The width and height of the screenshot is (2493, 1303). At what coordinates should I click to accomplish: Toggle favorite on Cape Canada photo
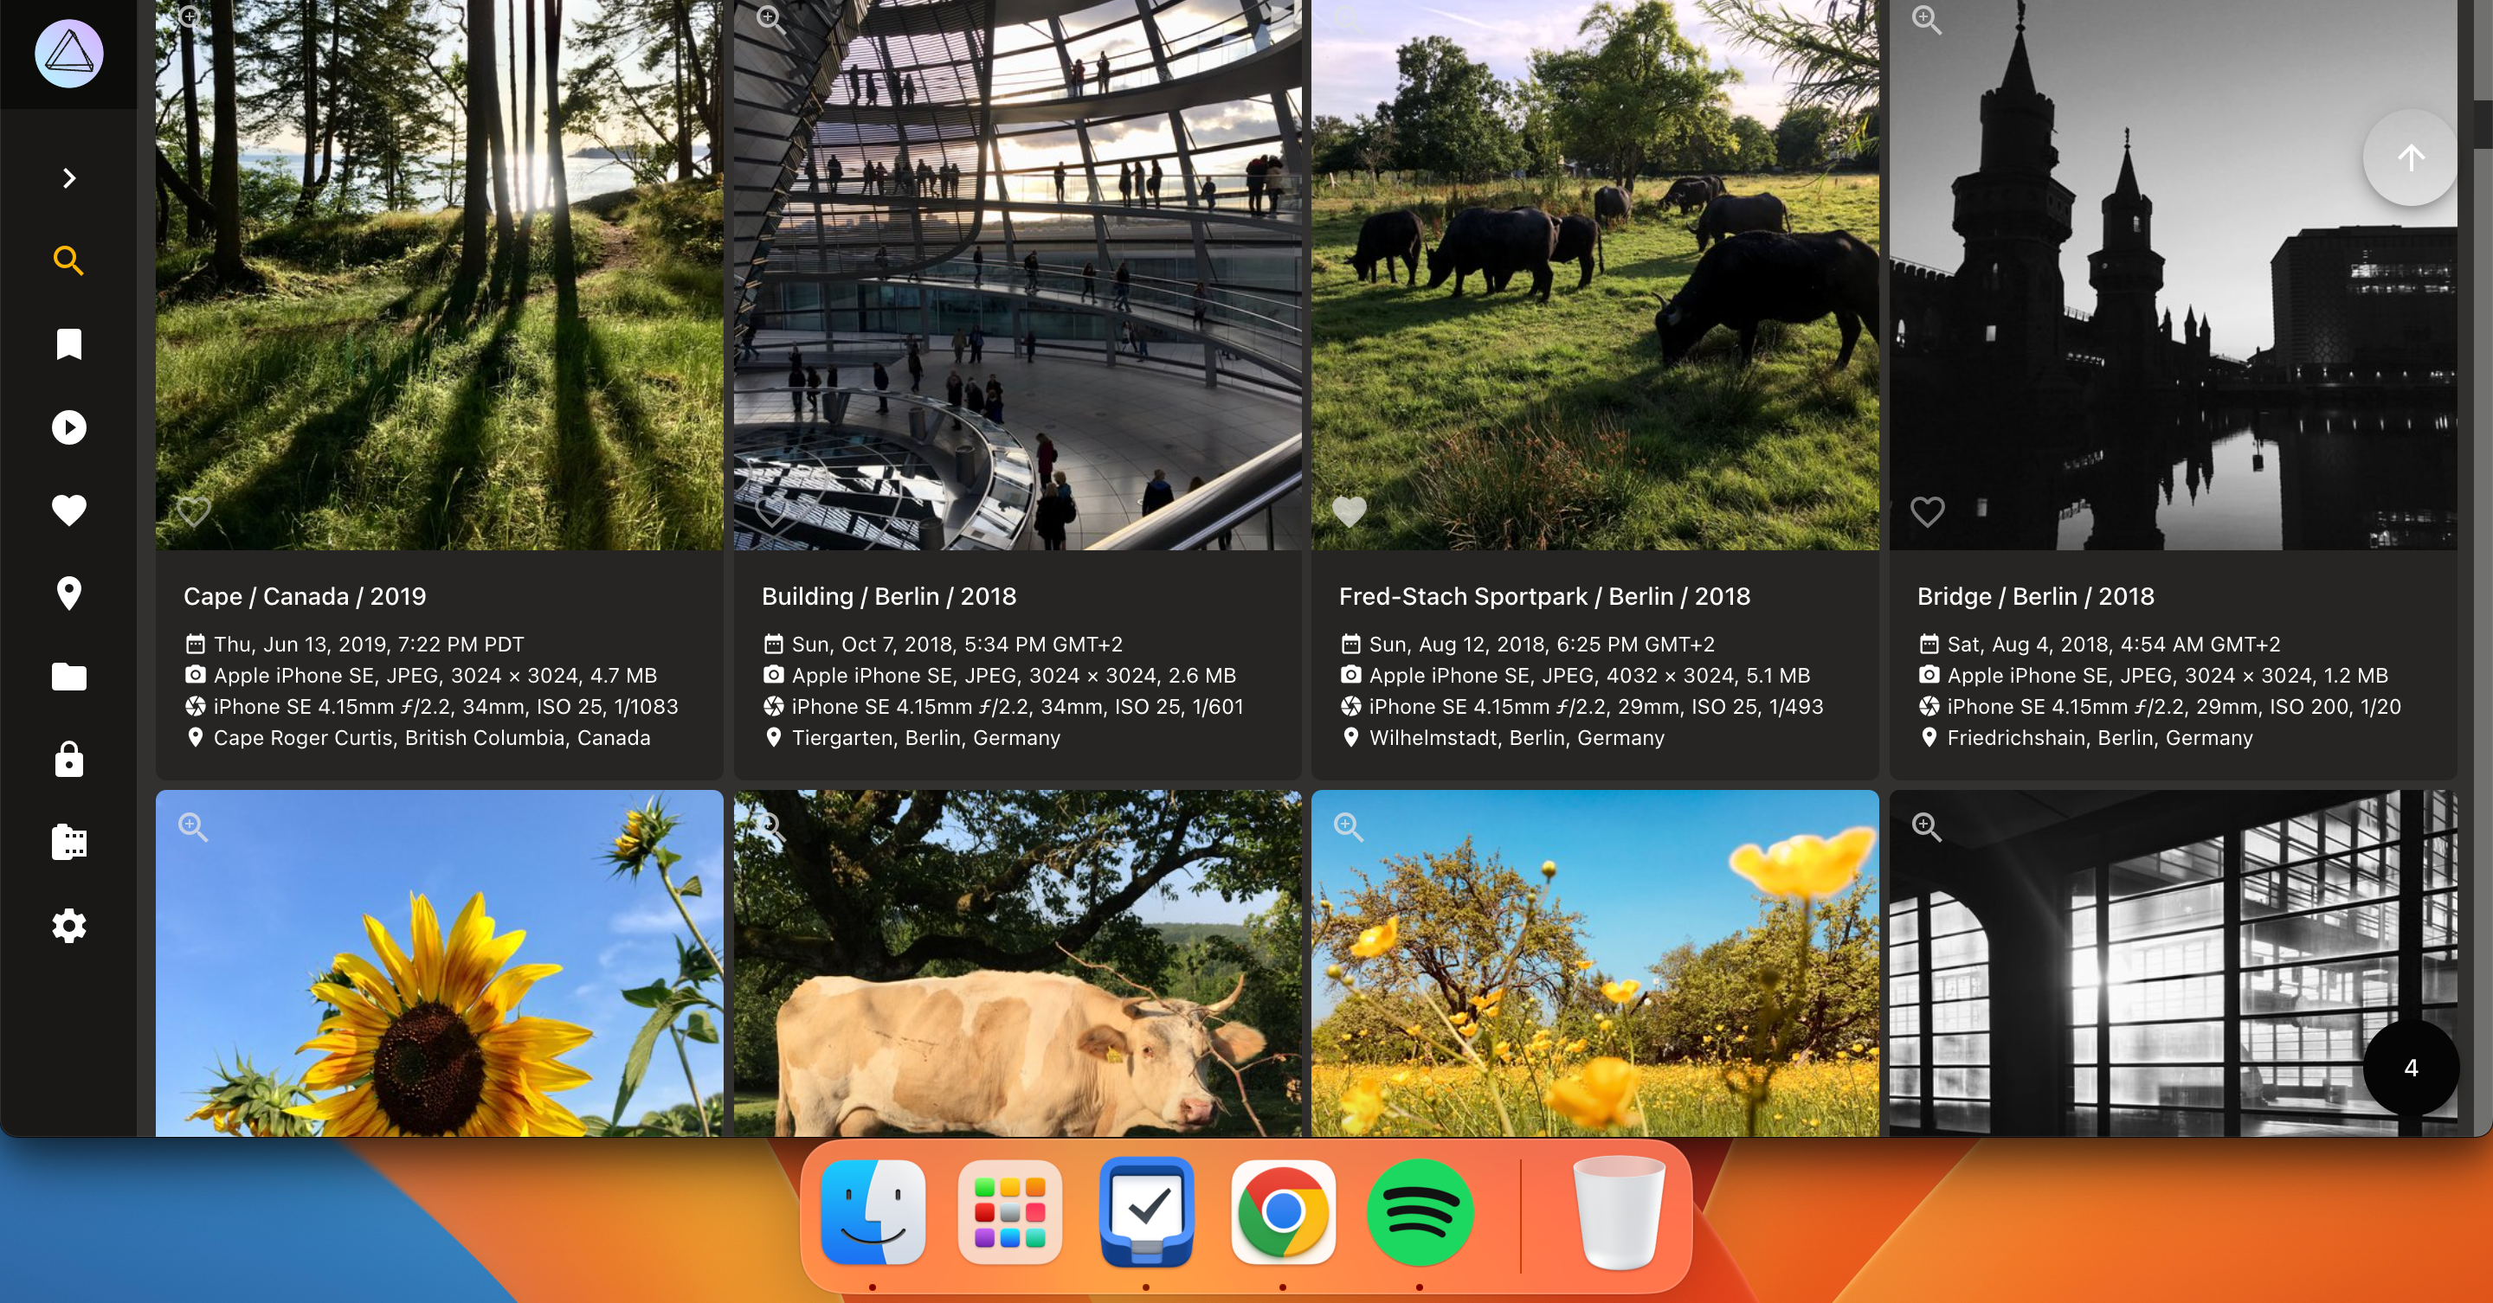[x=194, y=510]
